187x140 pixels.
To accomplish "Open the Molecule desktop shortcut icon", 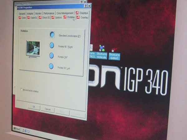I will (x=102, y=48).
